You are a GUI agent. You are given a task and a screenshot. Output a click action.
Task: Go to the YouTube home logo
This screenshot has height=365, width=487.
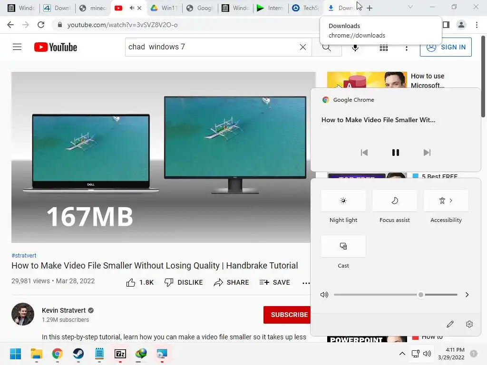point(56,47)
